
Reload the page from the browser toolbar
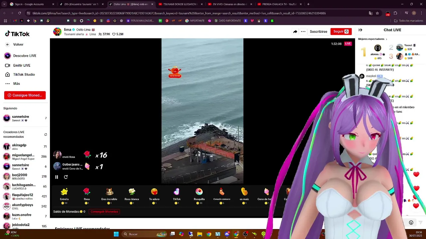pos(20,13)
